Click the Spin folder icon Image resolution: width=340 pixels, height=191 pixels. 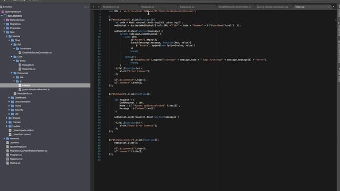coord(7,32)
